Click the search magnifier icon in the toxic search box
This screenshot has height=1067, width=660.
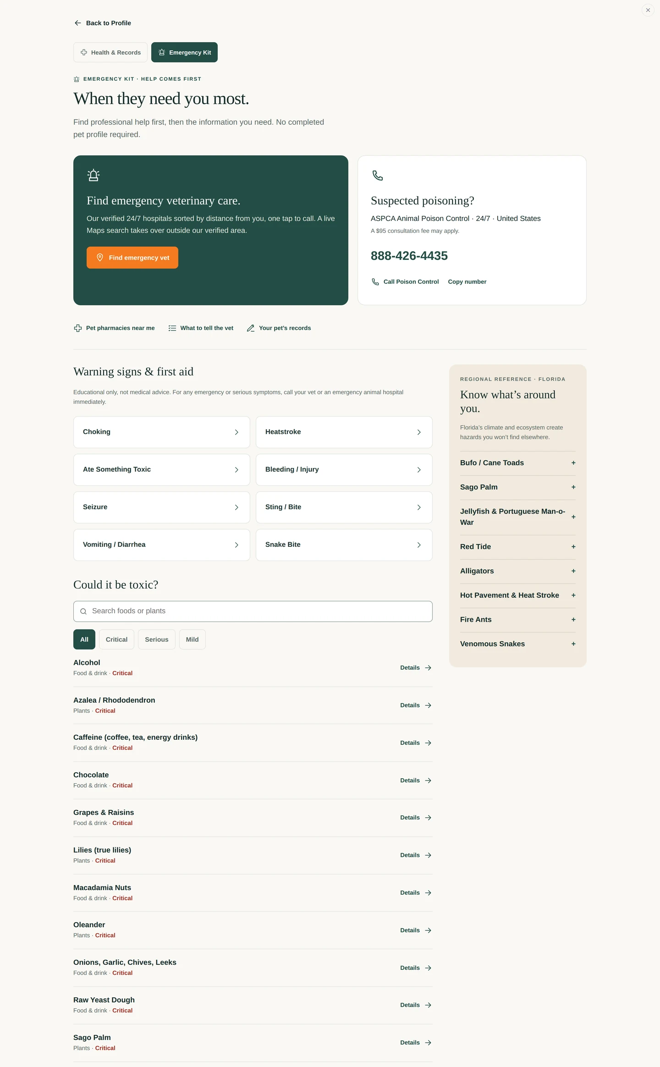[83, 611]
